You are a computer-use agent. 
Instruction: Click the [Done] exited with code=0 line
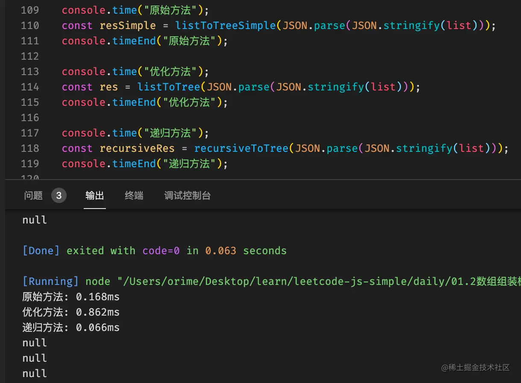coord(155,251)
